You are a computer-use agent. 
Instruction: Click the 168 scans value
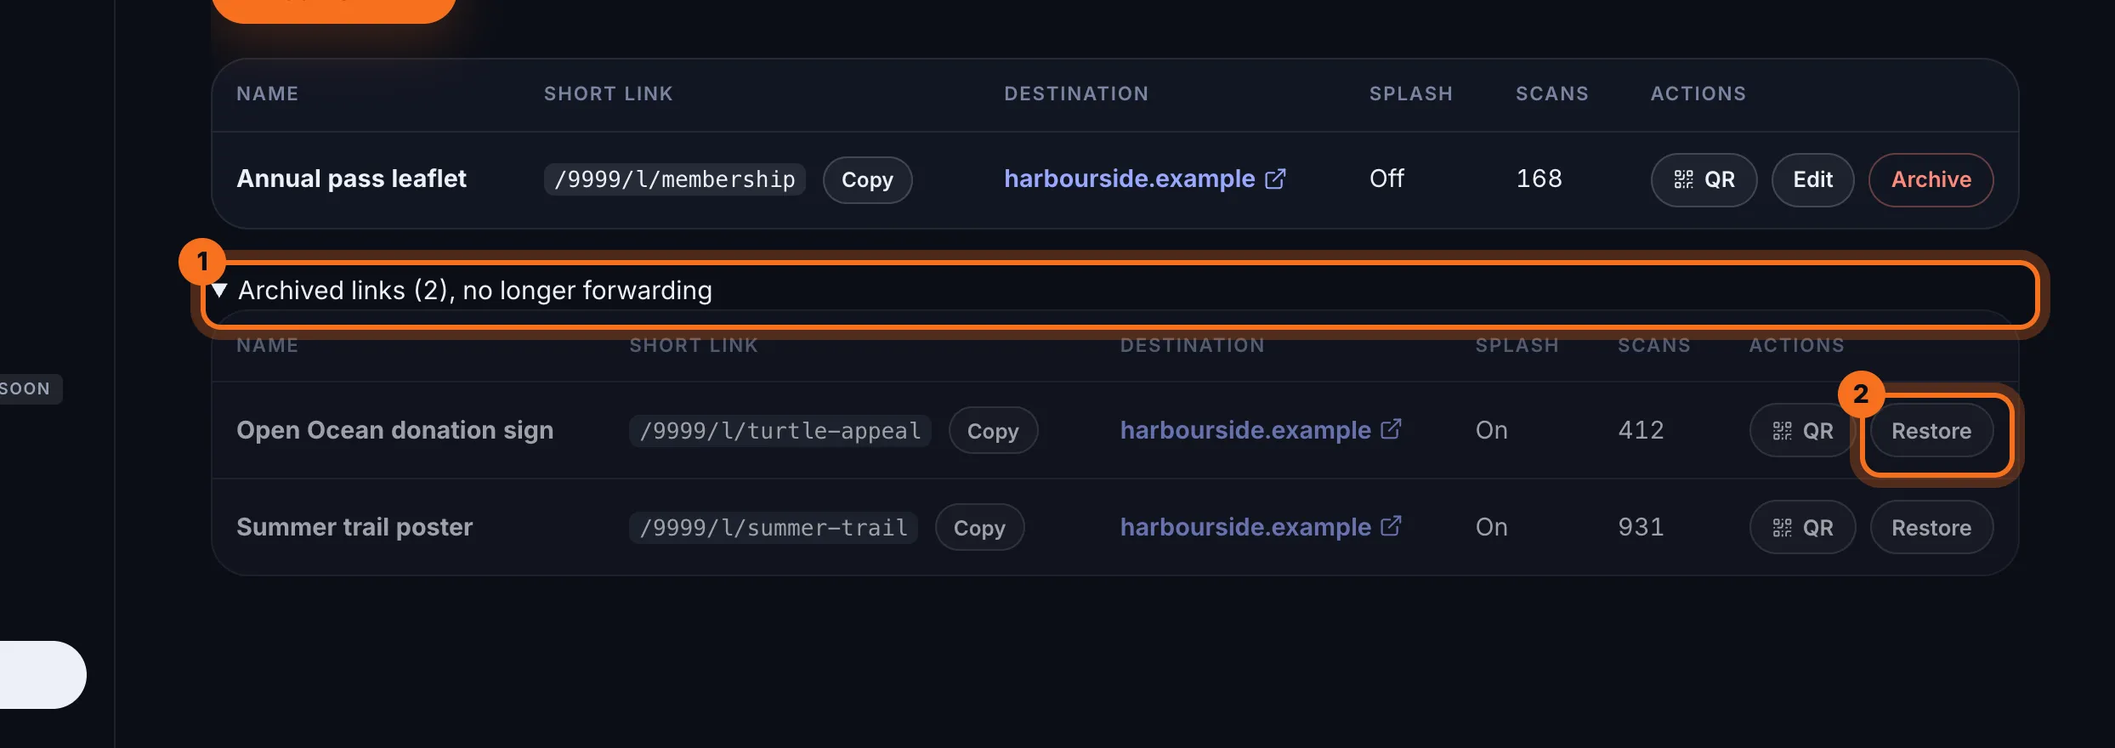(1539, 178)
